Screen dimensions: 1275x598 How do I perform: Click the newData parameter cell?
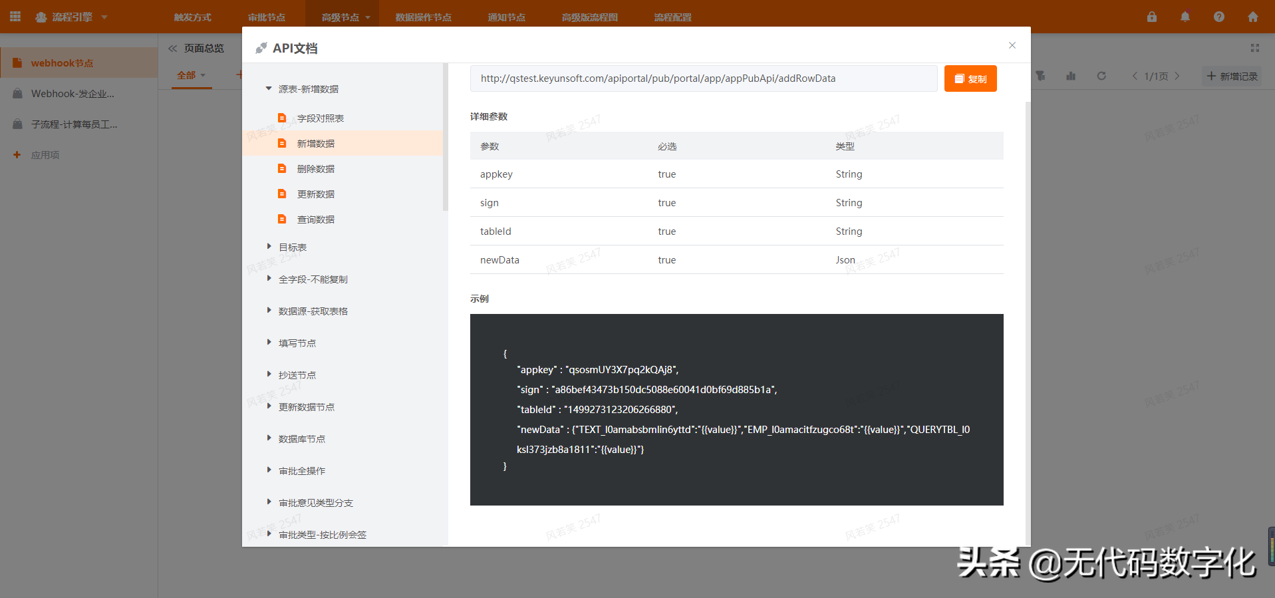pyautogui.click(x=499, y=260)
